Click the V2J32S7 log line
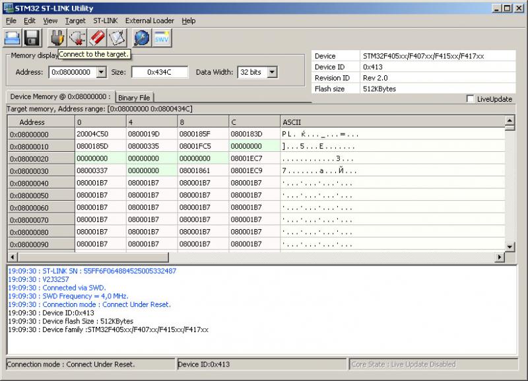This screenshot has width=528, height=381. [38, 279]
